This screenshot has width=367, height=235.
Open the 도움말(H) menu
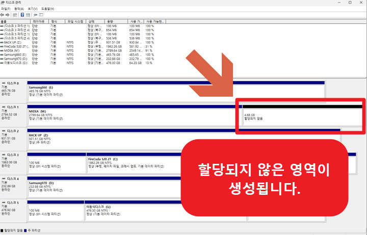click(48, 9)
